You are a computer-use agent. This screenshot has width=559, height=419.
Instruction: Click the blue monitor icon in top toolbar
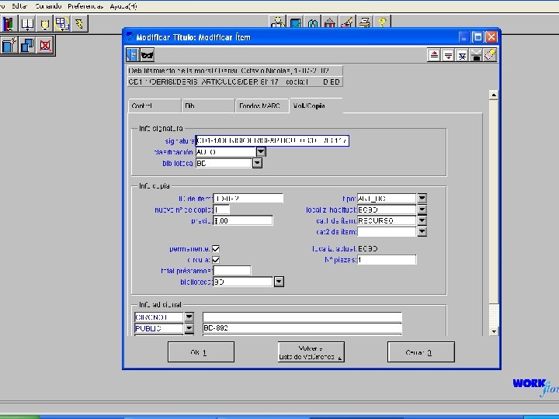click(295, 23)
